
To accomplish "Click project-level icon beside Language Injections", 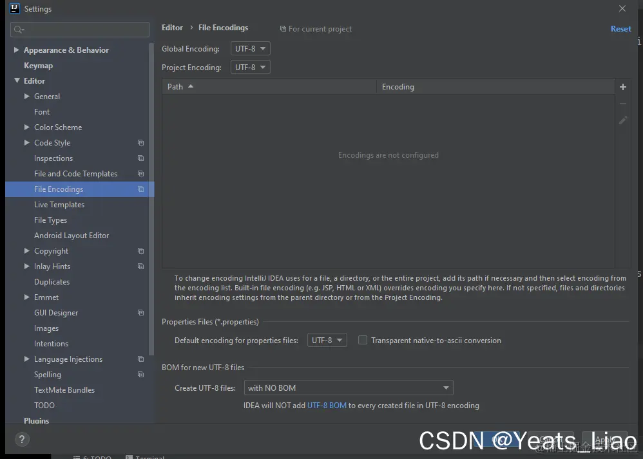I will 140,359.
